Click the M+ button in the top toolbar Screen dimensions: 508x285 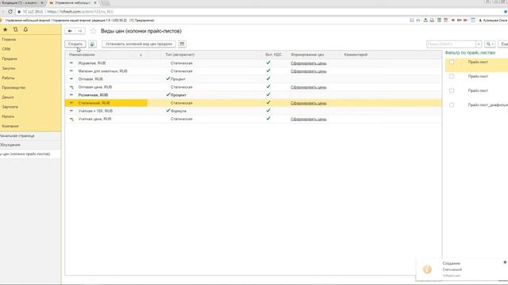pos(459,20)
